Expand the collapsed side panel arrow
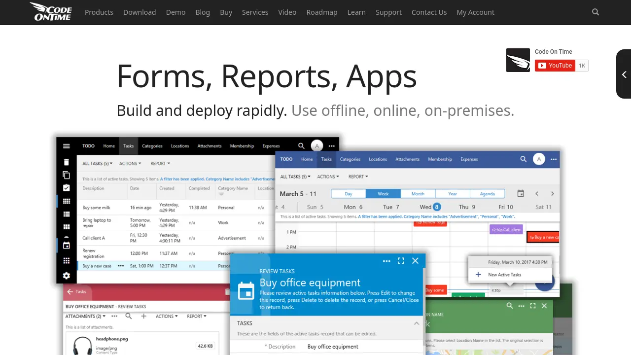Image resolution: width=631 pixels, height=355 pixels. pos(624,74)
